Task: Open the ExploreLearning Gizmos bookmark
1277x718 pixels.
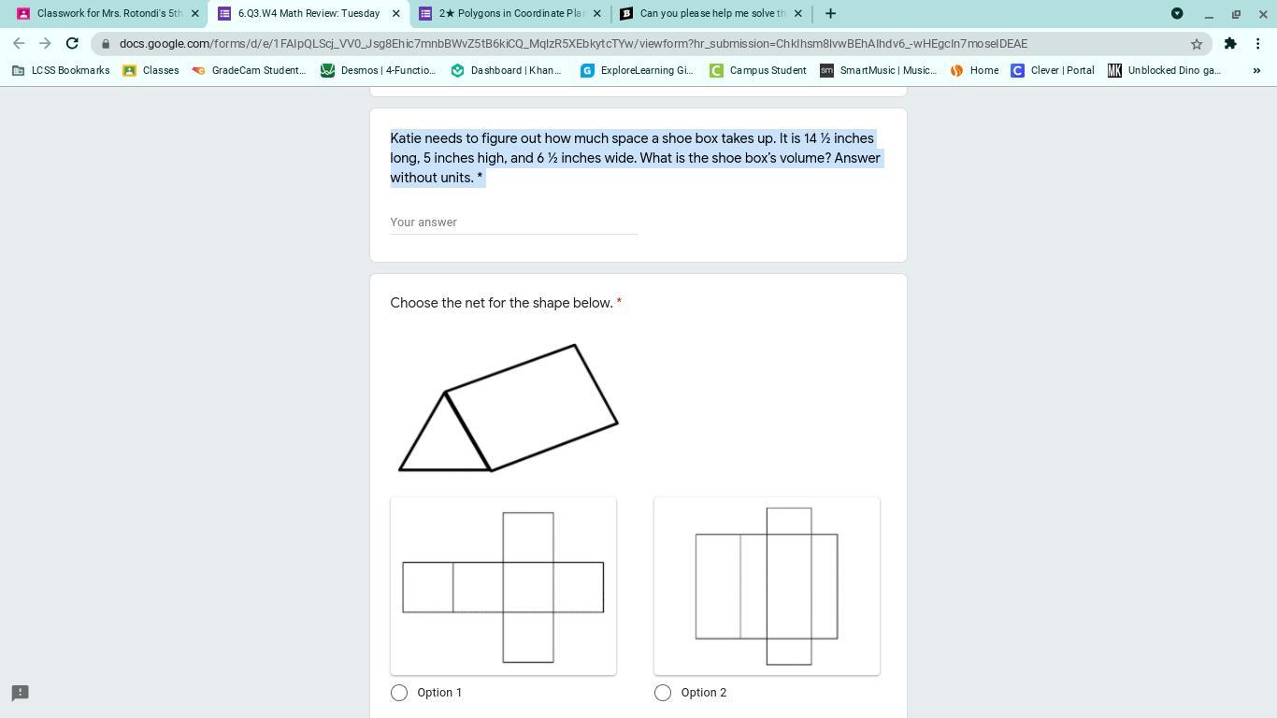Action: (x=637, y=70)
